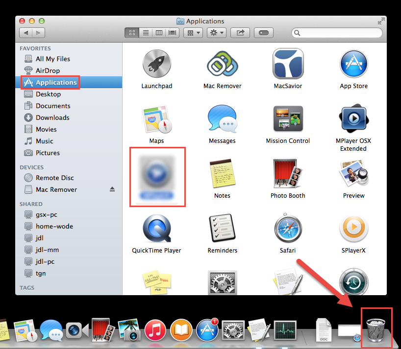Select the Reminders application icon
Screen dimensions: 401x349
pos(222,229)
